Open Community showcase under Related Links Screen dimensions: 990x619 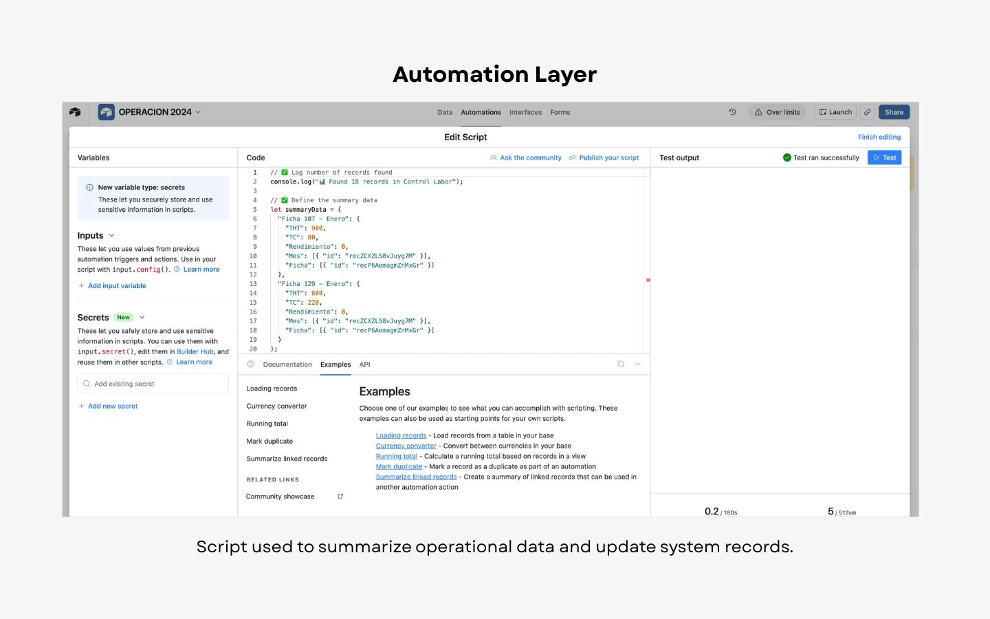point(280,497)
